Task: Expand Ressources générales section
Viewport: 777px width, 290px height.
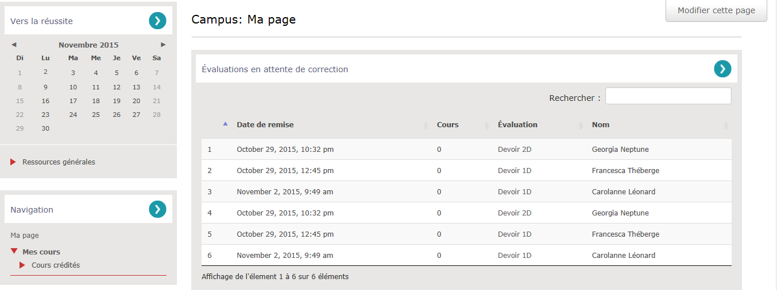Action: pyautogui.click(x=59, y=162)
